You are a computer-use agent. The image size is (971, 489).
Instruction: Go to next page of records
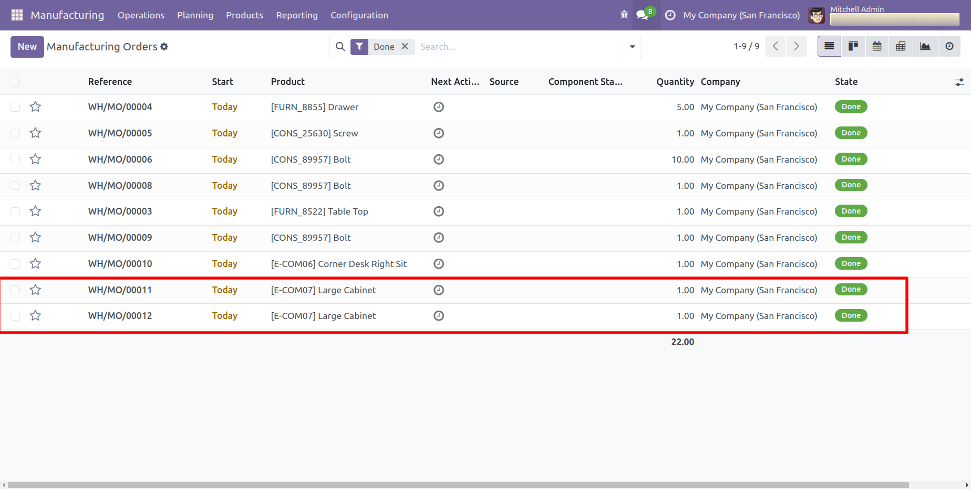(797, 46)
